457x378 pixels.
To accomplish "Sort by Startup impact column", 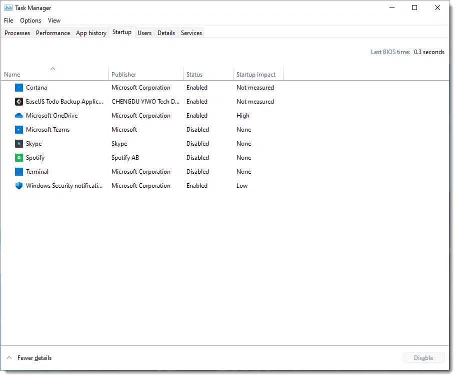I will [x=256, y=75].
